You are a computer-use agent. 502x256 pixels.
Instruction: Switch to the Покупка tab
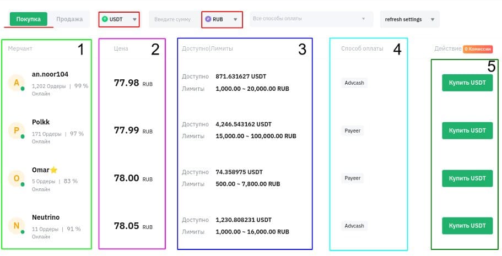point(29,19)
